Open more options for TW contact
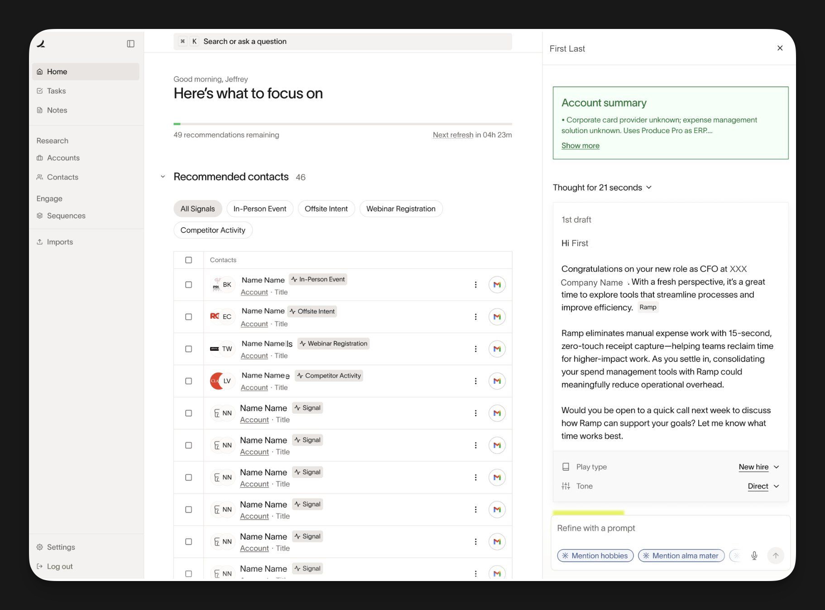 coord(475,349)
